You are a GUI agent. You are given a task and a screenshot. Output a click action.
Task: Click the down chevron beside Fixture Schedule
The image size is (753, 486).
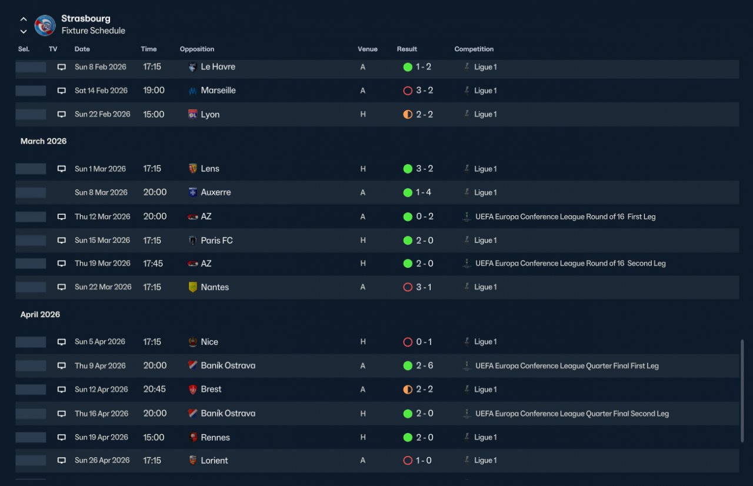[24, 31]
